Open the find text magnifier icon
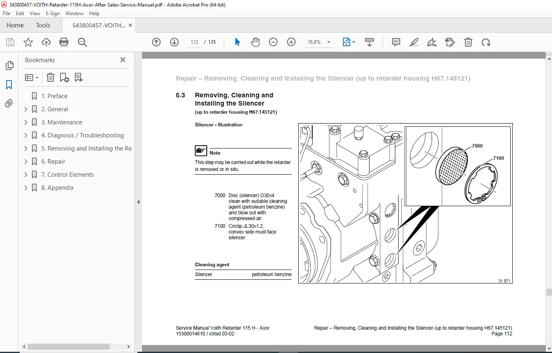The height and width of the screenshot is (353, 552). coord(82,42)
